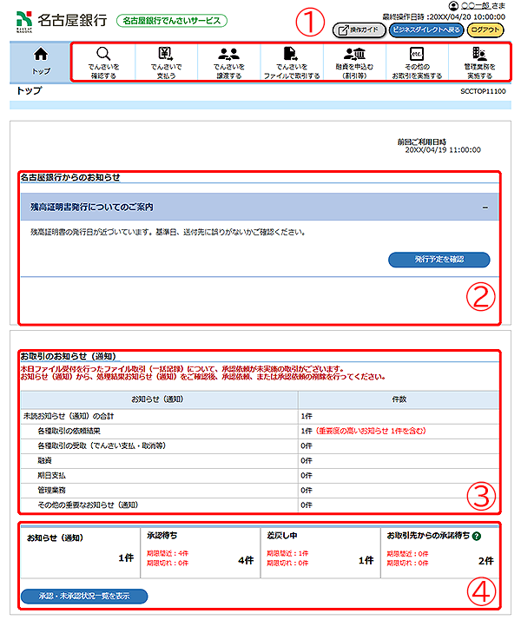Open the 操作ガイド button
Viewport: 521px width, 620px height.
358,30
